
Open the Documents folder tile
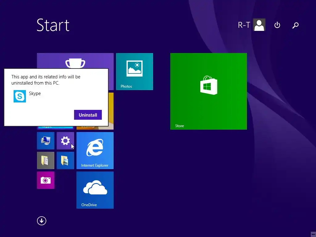point(46,160)
